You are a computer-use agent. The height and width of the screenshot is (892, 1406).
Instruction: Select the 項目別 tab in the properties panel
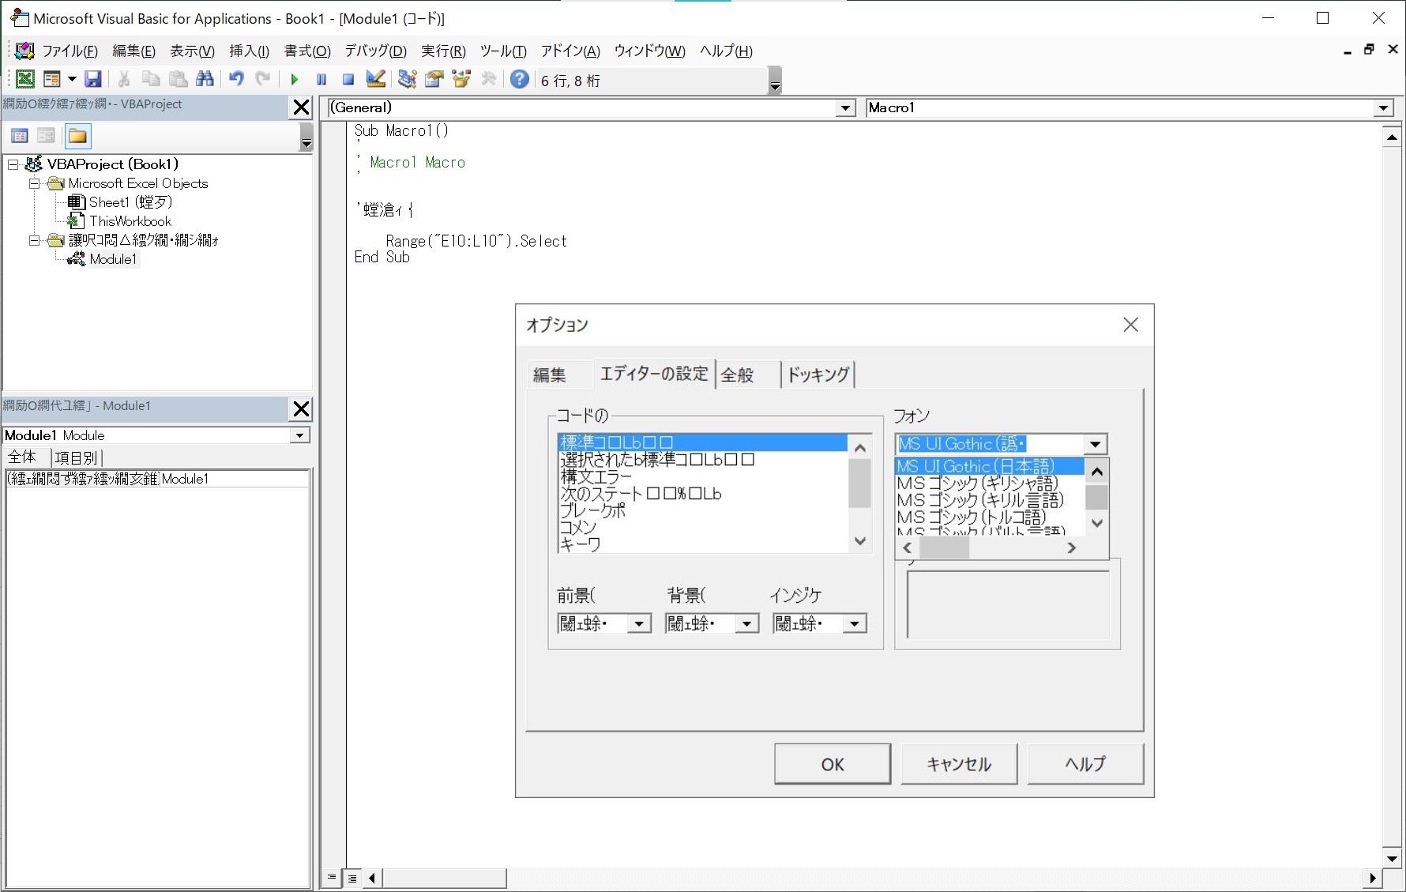(76, 457)
